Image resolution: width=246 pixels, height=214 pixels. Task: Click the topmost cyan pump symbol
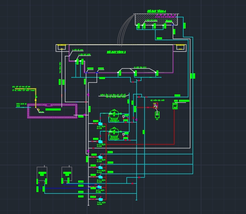(100, 124)
